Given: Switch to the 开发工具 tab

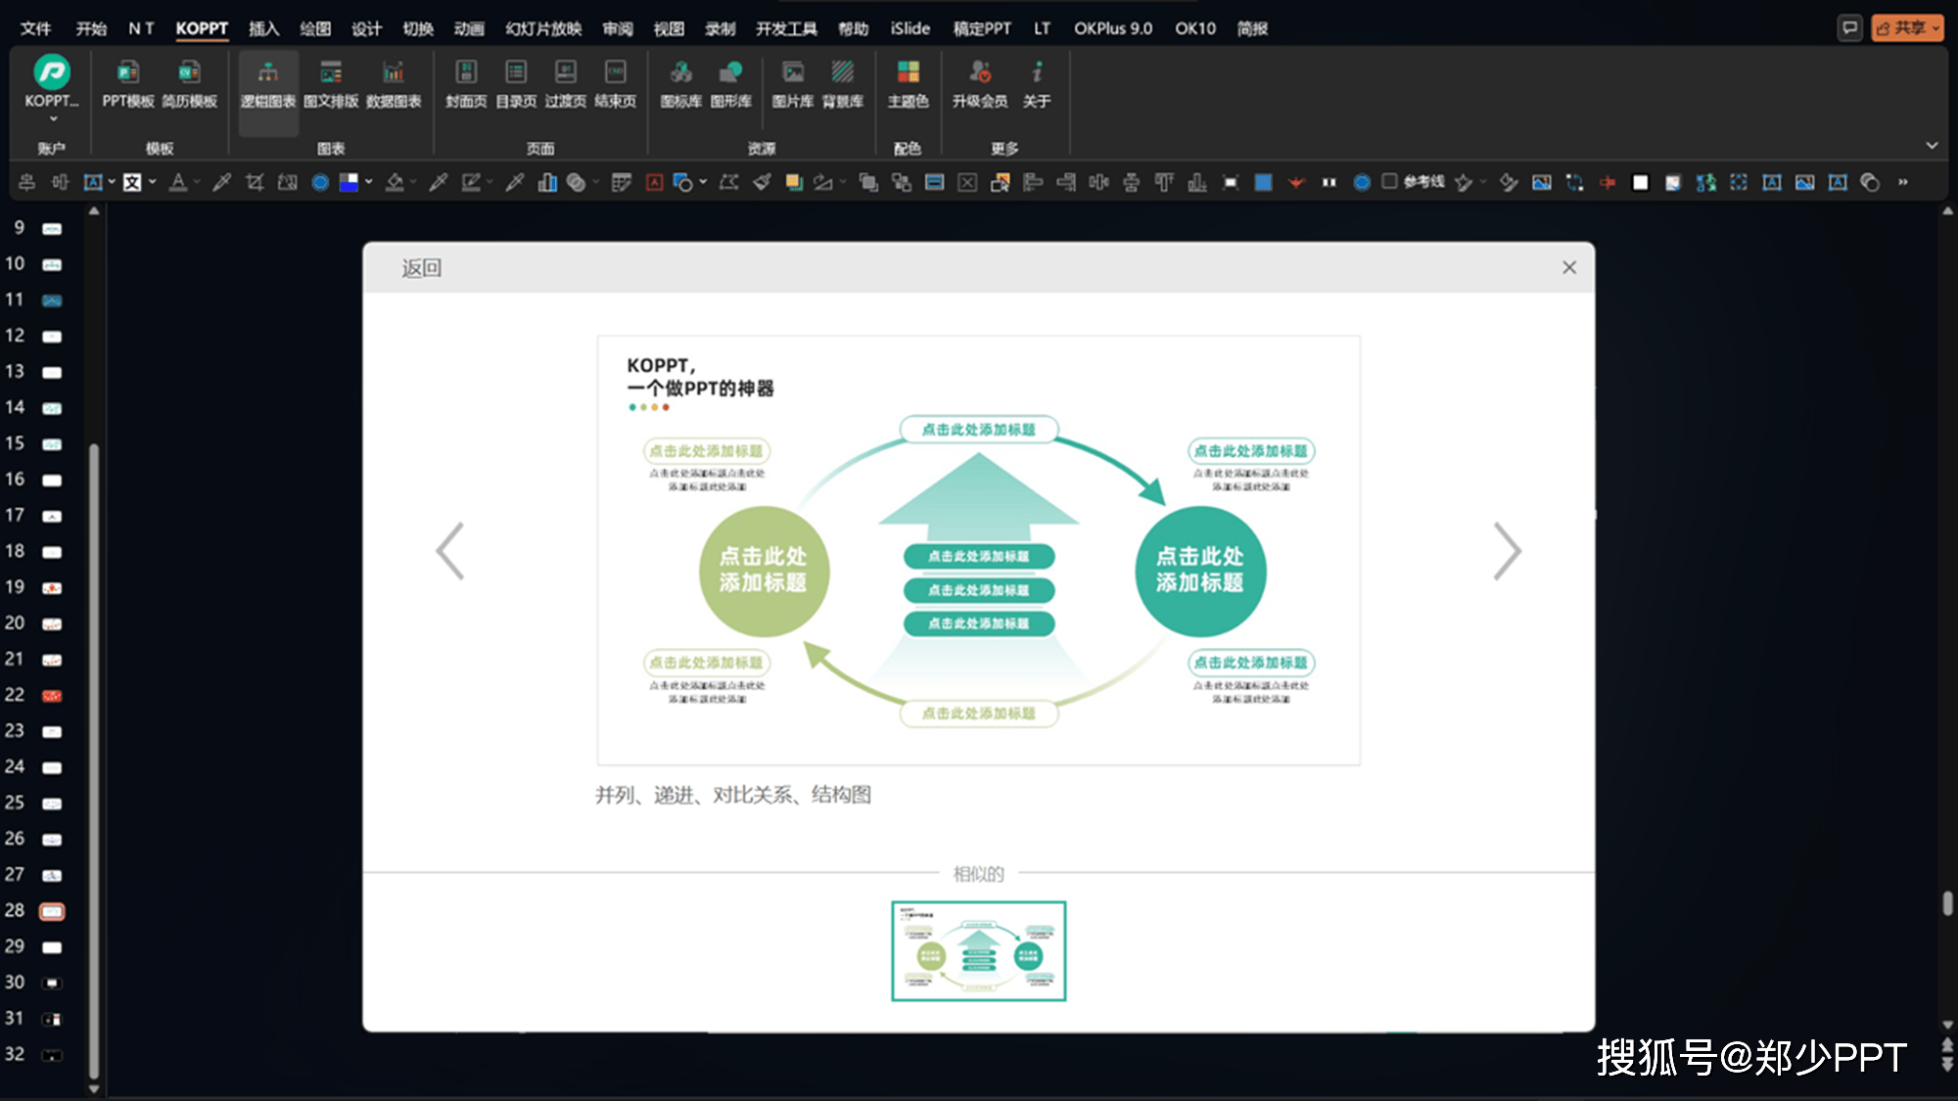Looking at the screenshot, I should [786, 28].
